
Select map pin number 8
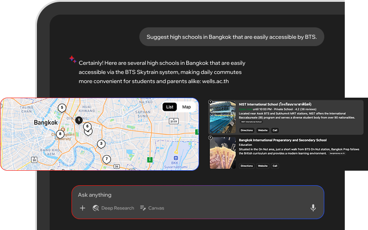60,134
